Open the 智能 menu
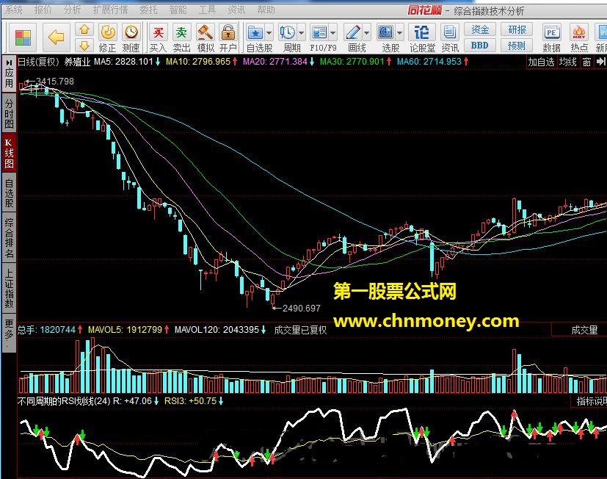This screenshot has width=607, height=479. [x=178, y=10]
